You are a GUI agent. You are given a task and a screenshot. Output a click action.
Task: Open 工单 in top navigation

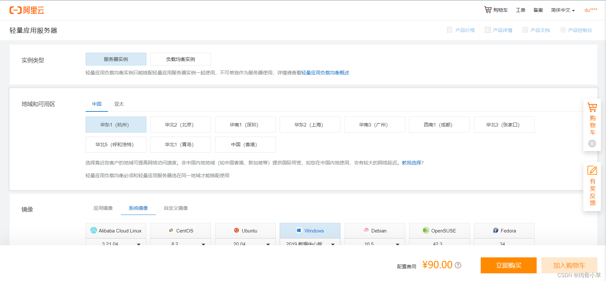(521, 10)
